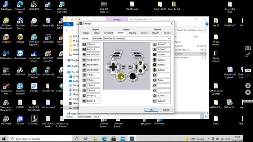Confirm settings with the OK button
The image size is (253, 142).
(x=151, y=110)
